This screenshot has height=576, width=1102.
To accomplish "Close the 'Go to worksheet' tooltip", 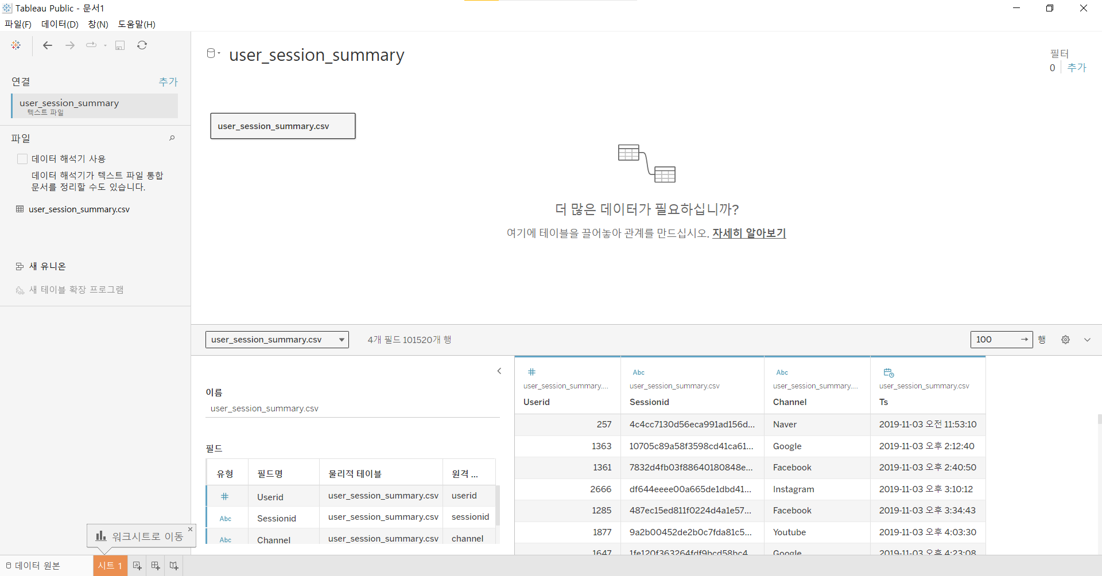I will (190, 529).
